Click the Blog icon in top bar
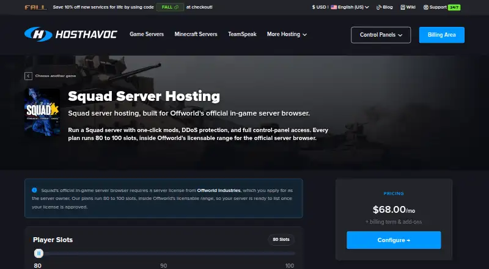Screen dimensions: 489x269 coord(379,7)
